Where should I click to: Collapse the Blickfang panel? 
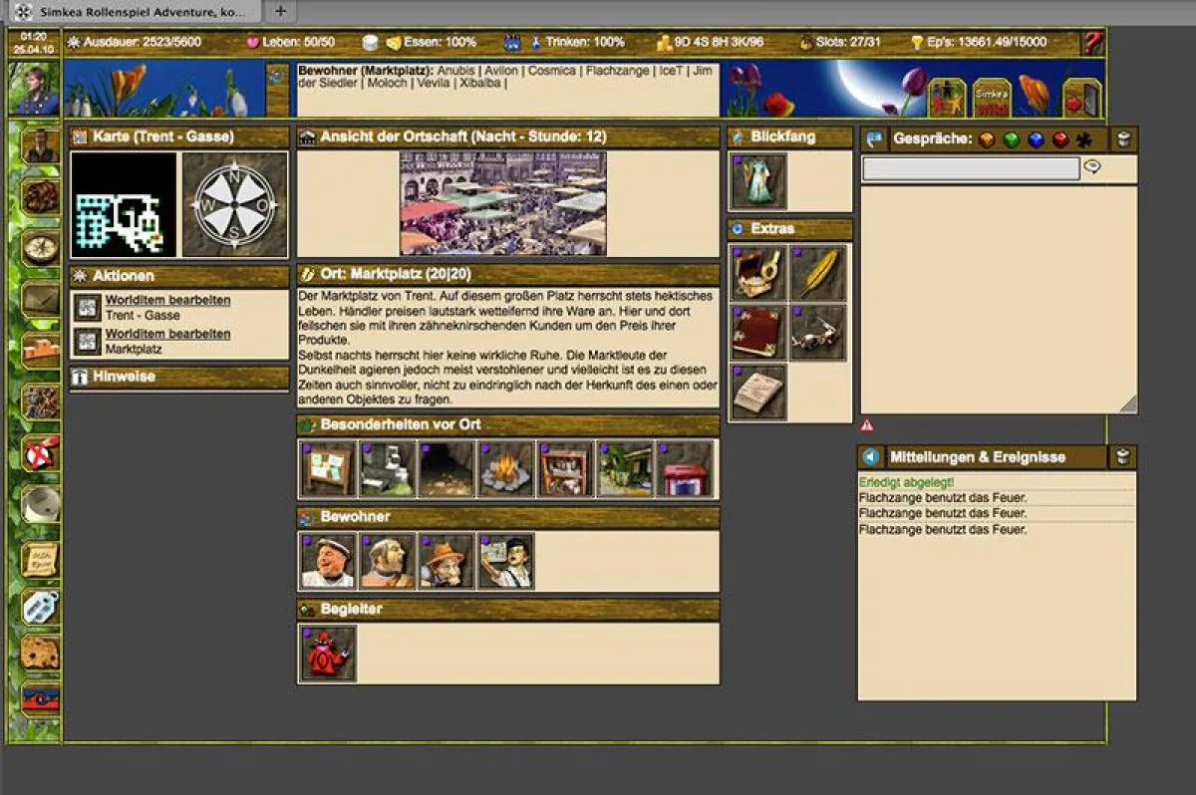(x=736, y=136)
